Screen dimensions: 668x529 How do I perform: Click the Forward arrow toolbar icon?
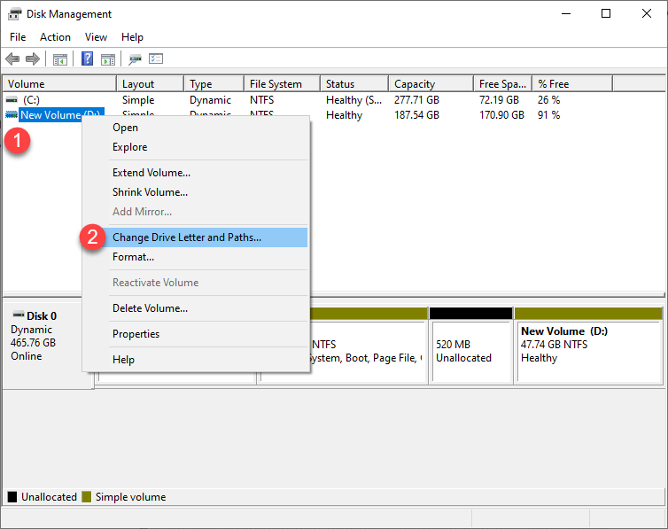click(33, 58)
